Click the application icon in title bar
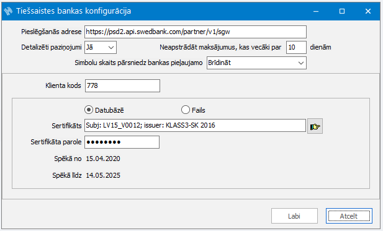Screen dimensions: 383x231 pos(8,11)
